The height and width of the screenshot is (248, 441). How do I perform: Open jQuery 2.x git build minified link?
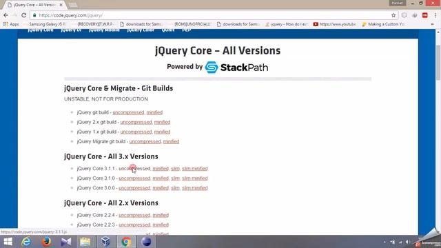(x=163, y=122)
